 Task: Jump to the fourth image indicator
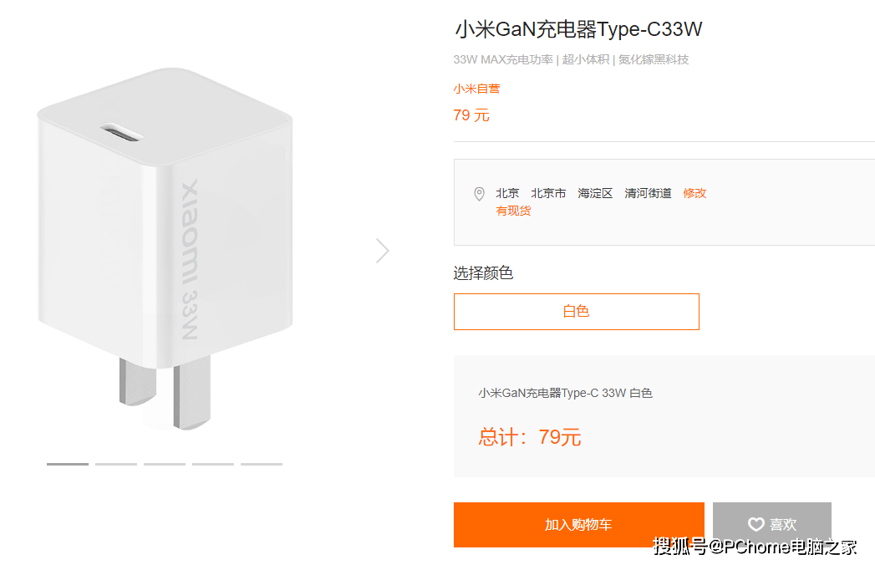click(x=213, y=464)
